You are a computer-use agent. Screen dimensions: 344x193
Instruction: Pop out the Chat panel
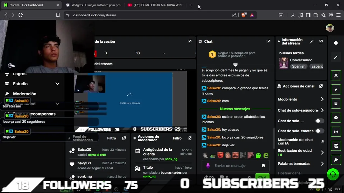268,42
